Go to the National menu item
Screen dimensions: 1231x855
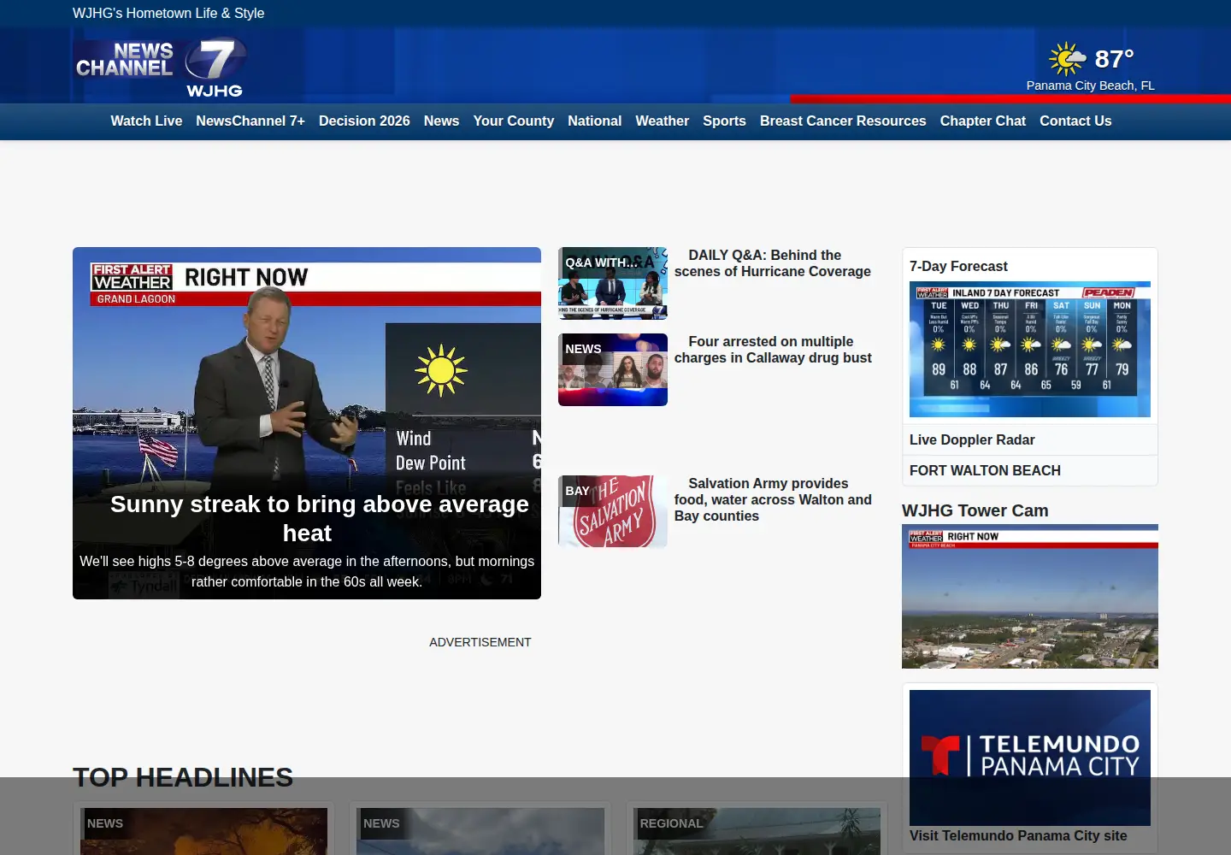point(594,121)
